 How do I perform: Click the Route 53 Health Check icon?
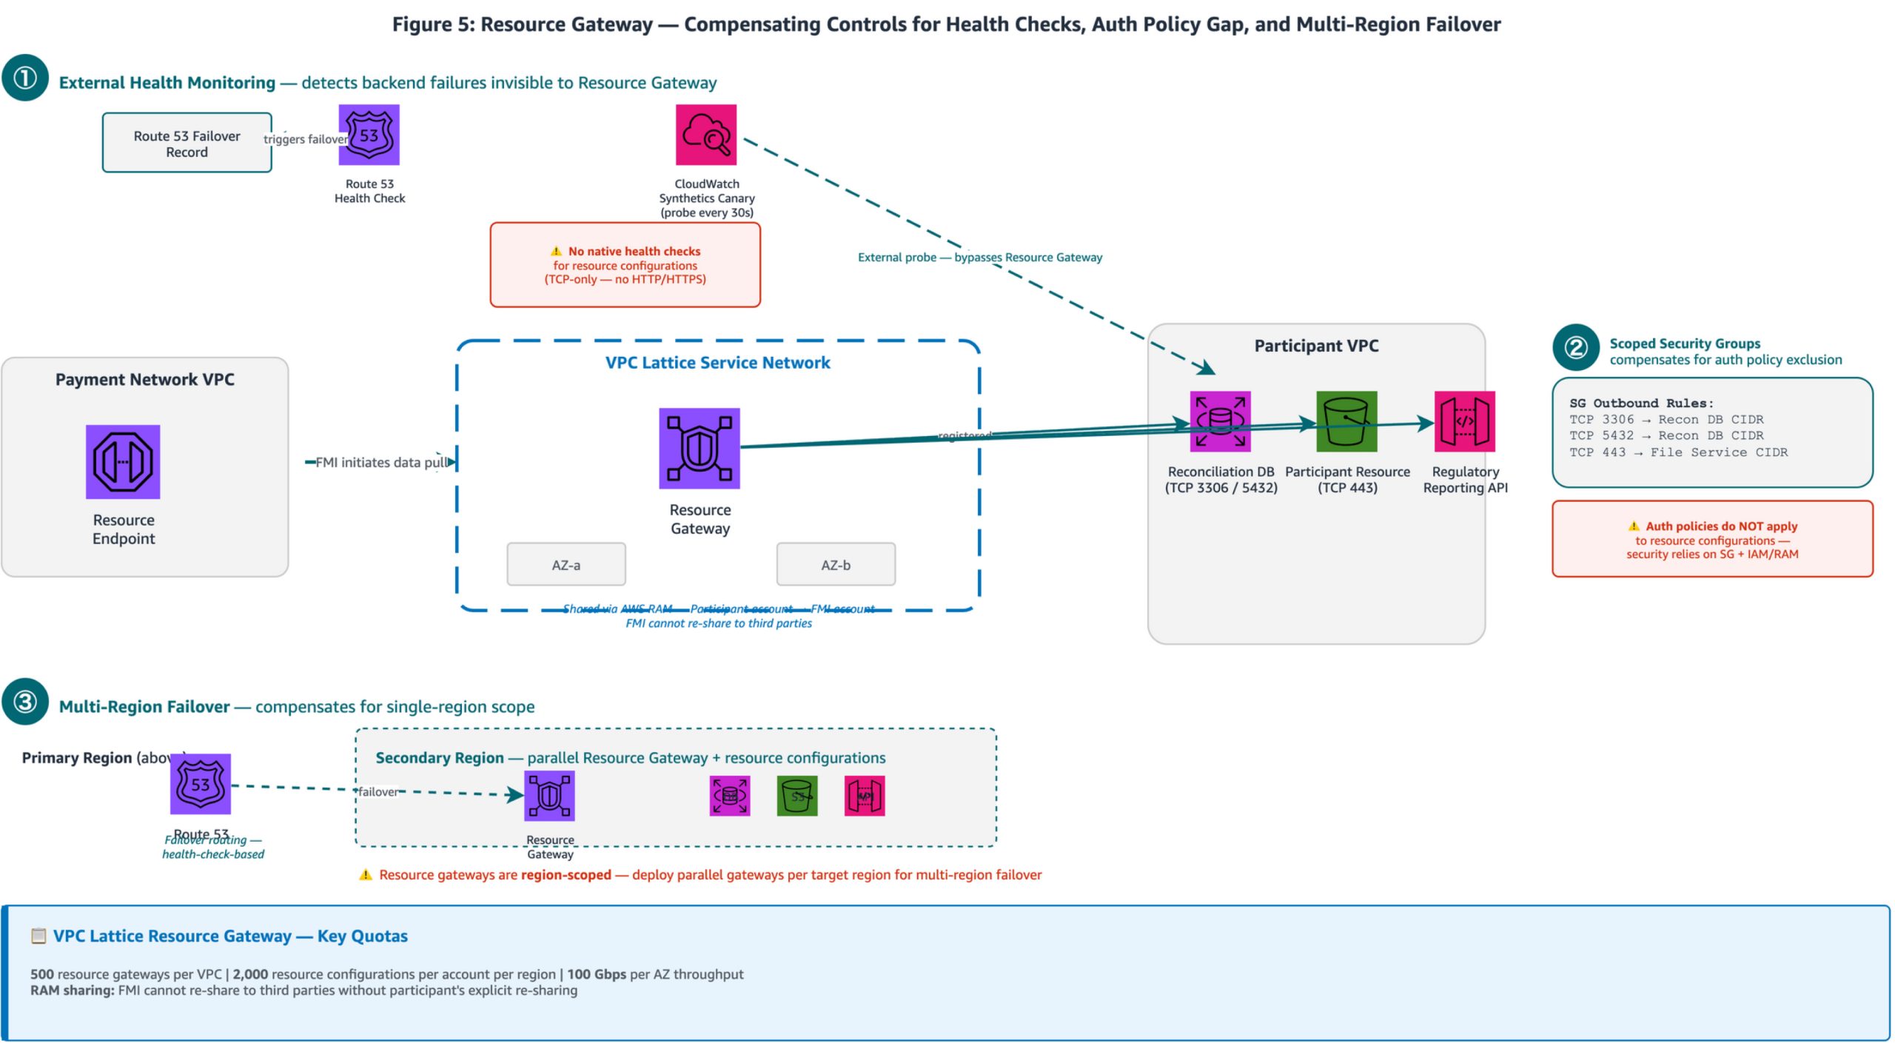[x=369, y=135]
